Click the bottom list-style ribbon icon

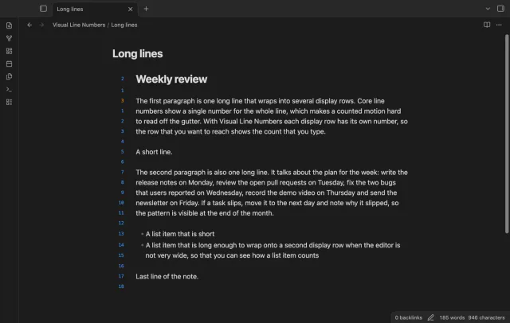tap(9, 103)
